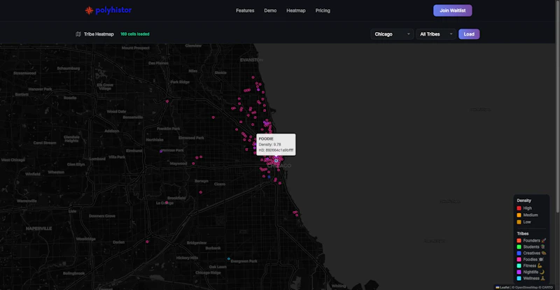Click the 'Tribes' legend heading
The width and height of the screenshot is (560, 290).
pyautogui.click(x=522, y=233)
